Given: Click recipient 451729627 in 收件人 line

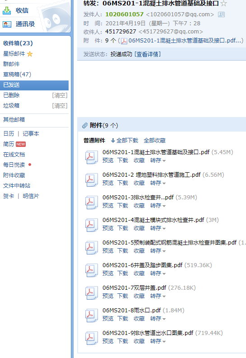Looking at the screenshot, I should 121,32.
